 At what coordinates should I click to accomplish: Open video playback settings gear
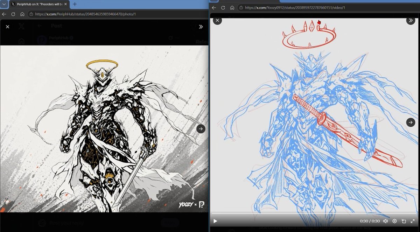394,221
